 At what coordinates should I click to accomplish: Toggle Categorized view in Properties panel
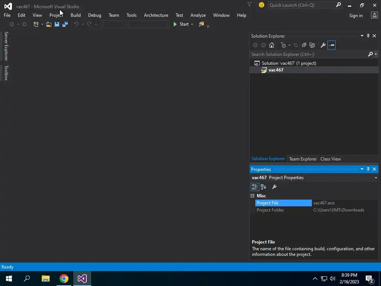(254, 187)
